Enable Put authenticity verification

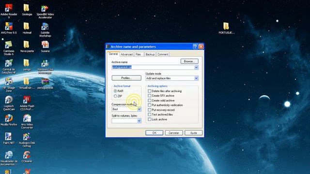click(150, 105)
